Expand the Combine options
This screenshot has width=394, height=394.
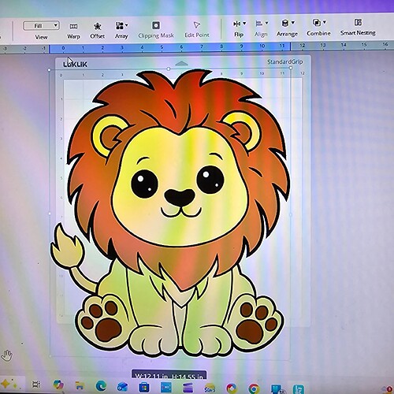(x=325, y=22)
